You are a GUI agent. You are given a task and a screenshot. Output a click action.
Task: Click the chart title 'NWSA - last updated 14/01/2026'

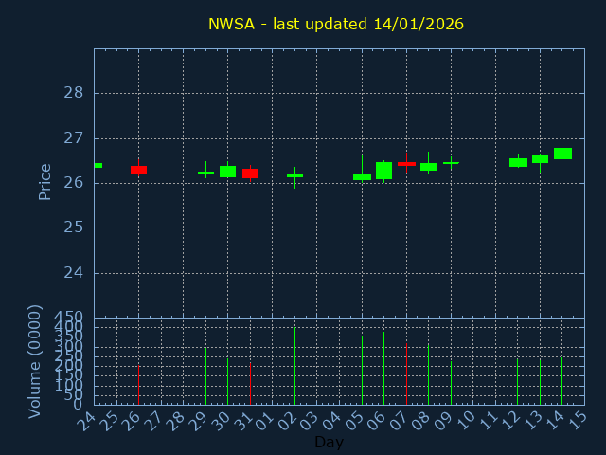coord(336,24)
